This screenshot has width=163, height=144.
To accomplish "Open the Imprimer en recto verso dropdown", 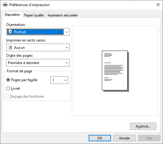I will [38, 48].
